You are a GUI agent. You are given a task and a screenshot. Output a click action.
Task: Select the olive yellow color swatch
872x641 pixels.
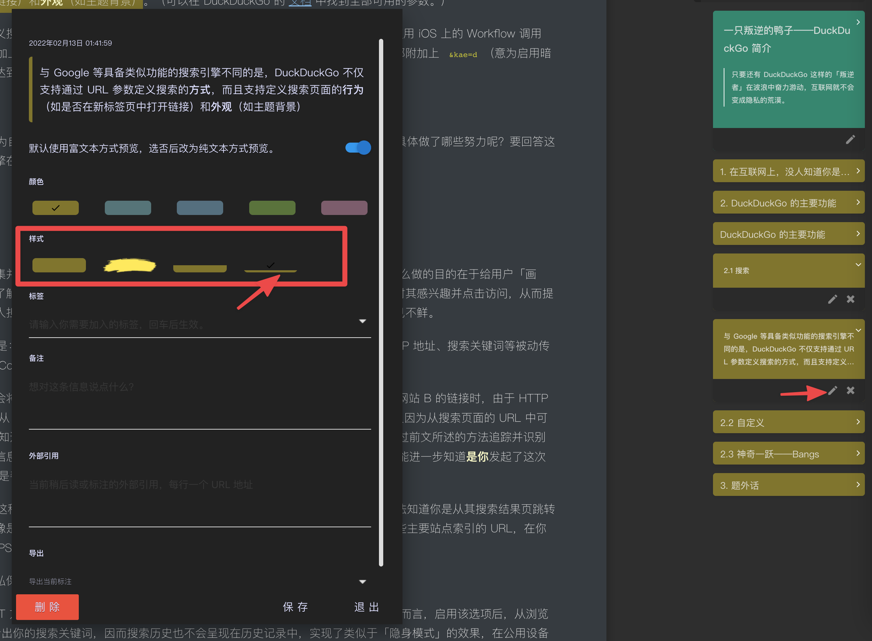click(x=56, y=208)
